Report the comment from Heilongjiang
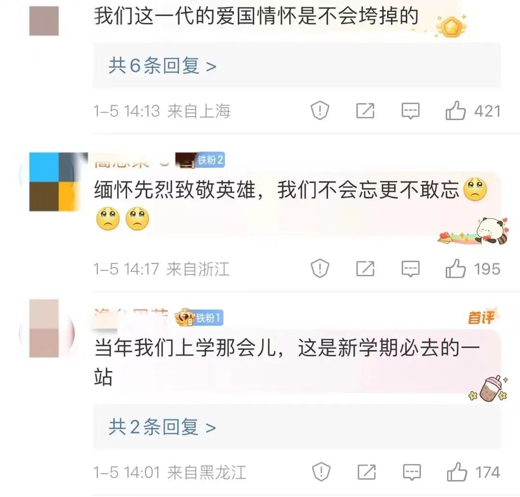Viewport: 520px width, 497px height. (321, 472)
